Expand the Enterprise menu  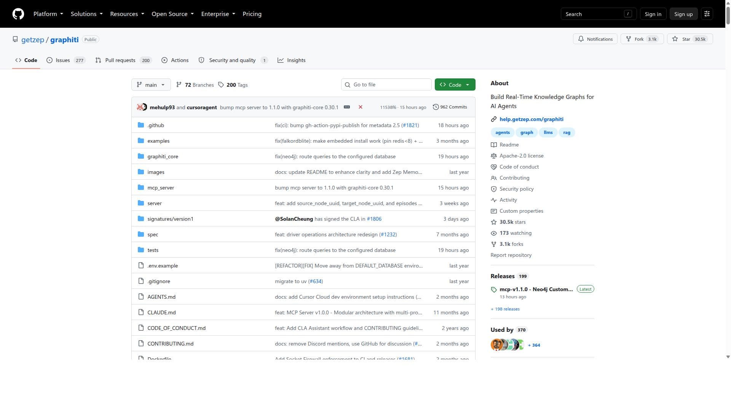point(218,14)
